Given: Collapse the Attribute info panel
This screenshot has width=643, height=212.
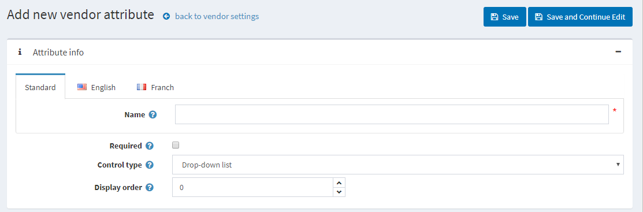Looking at the screenshot, I should (618, 51).
